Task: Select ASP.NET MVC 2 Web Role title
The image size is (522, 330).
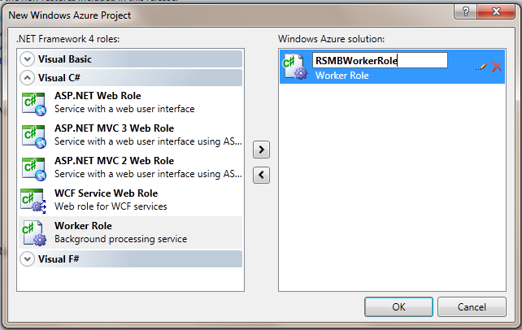Action: click(x=114, y=161)
